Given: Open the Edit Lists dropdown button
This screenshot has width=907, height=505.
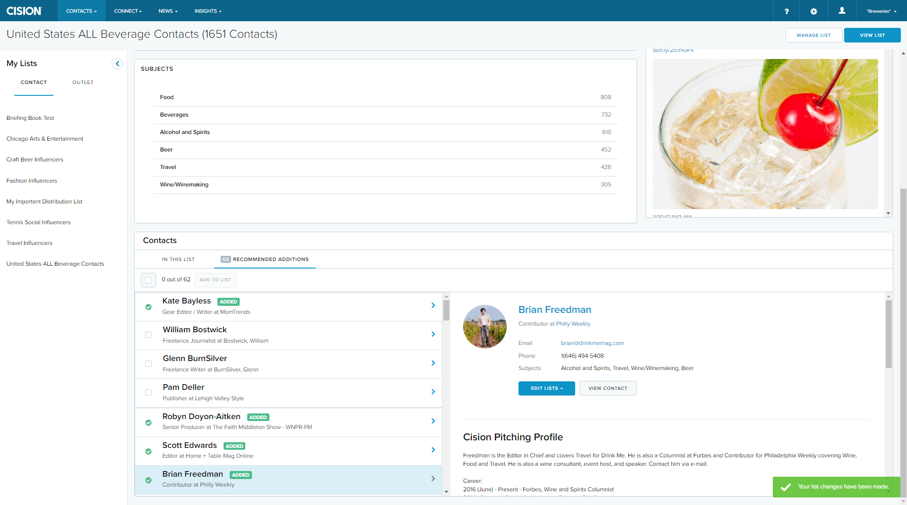Looking at the screenshot, I should tap(546, 388).
